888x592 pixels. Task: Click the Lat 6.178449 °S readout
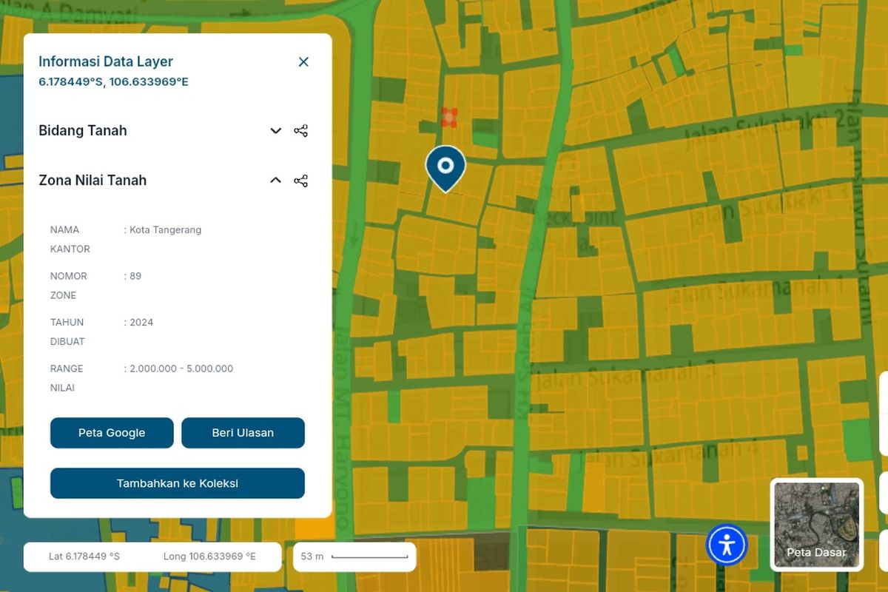coord(84,556)
